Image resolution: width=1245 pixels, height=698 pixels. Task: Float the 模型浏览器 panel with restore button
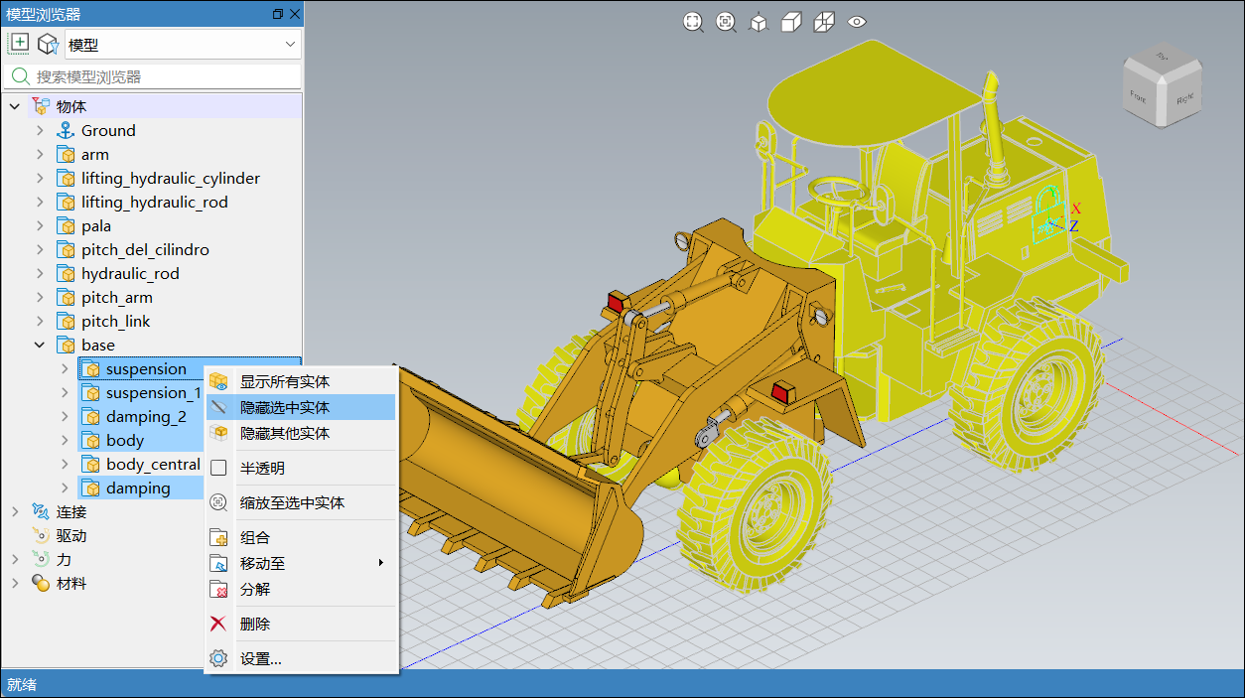tap(277, 14)
